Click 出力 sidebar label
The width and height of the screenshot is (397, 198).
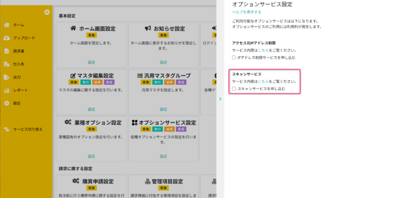tap(17, 77)
